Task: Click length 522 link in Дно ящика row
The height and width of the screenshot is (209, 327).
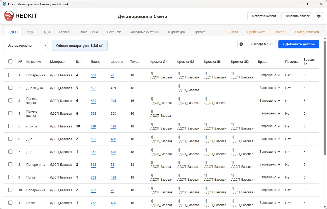Action: pyautogui.click(x=94, y=88)
